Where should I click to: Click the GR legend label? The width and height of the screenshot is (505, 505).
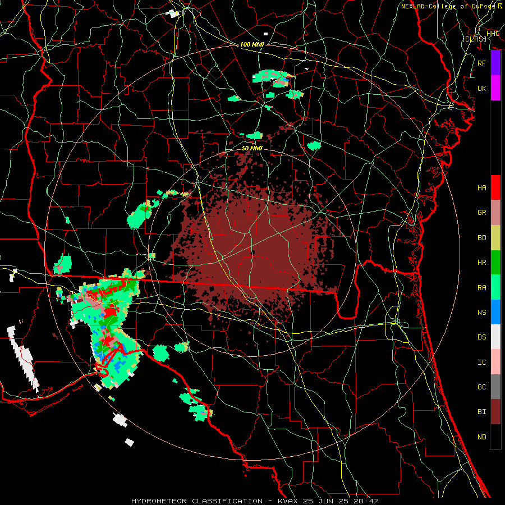point(481,213)
